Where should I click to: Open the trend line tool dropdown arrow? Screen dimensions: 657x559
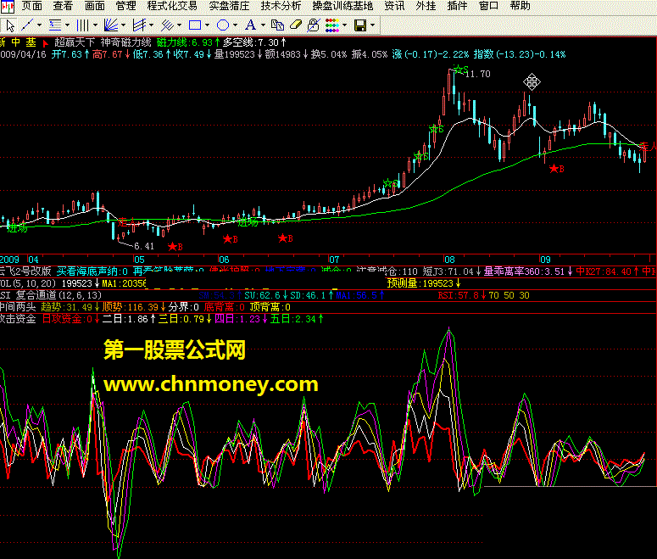click(39, 25)
